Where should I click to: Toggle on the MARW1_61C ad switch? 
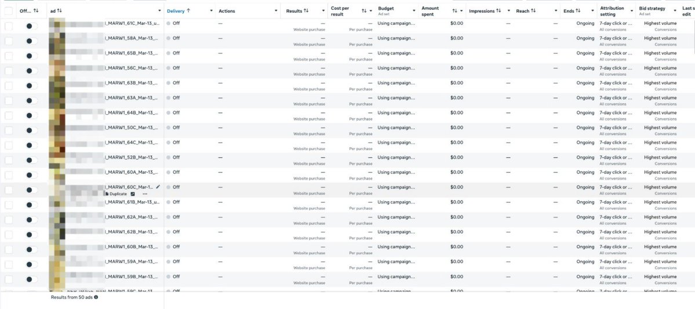pyautogui.click(x=31, y=26)
